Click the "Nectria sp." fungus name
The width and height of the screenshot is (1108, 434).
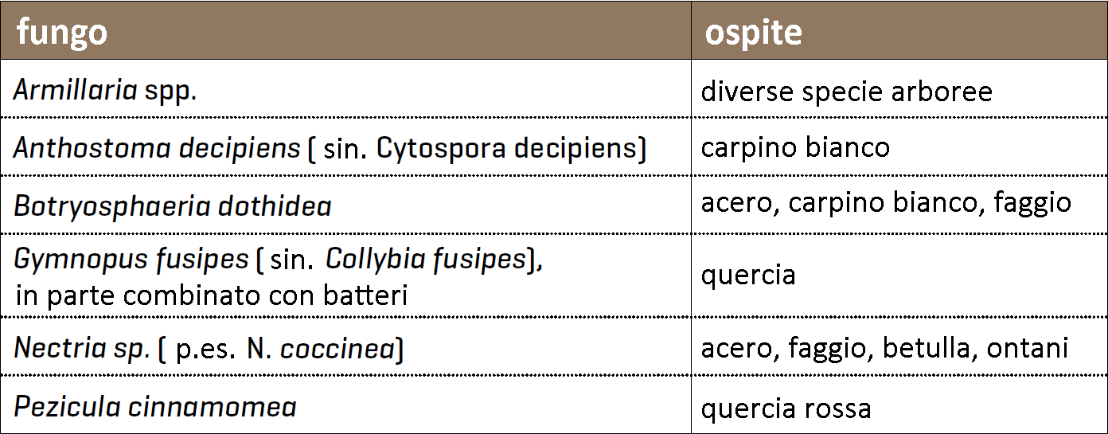point(82,349)
